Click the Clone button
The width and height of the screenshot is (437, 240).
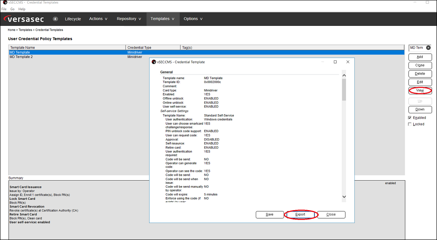click(x=420, y=65)
